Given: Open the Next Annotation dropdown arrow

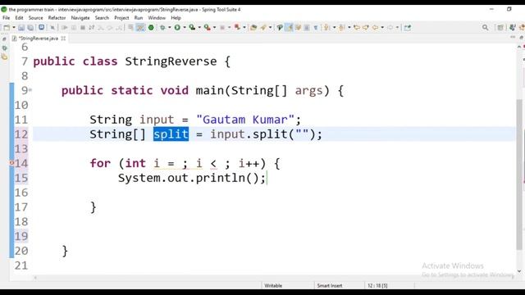Looking at the screenshot, I should click(x=334, y=27).
